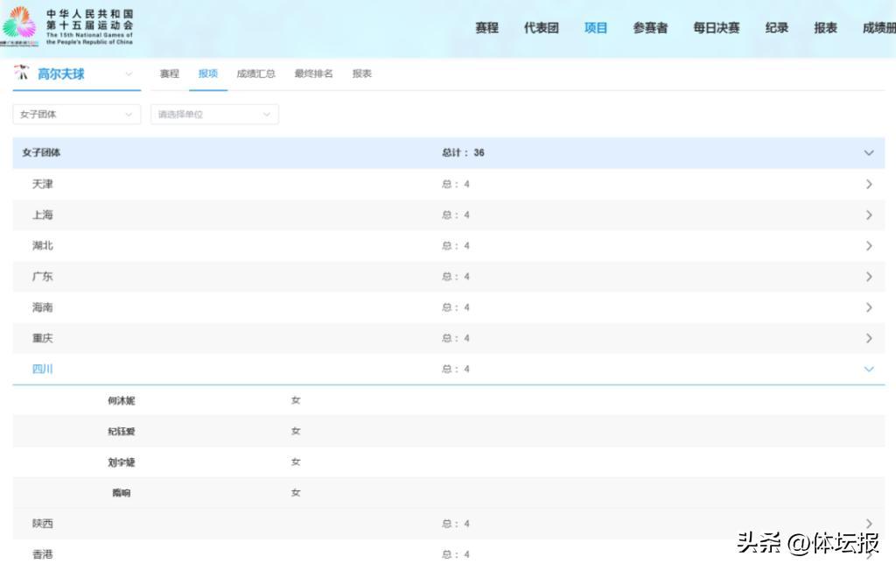This screenshot has height=571, width=896.
Task: Collapse the 四川 team chevron
Action: pyautogui.click(x=868, y=370)
